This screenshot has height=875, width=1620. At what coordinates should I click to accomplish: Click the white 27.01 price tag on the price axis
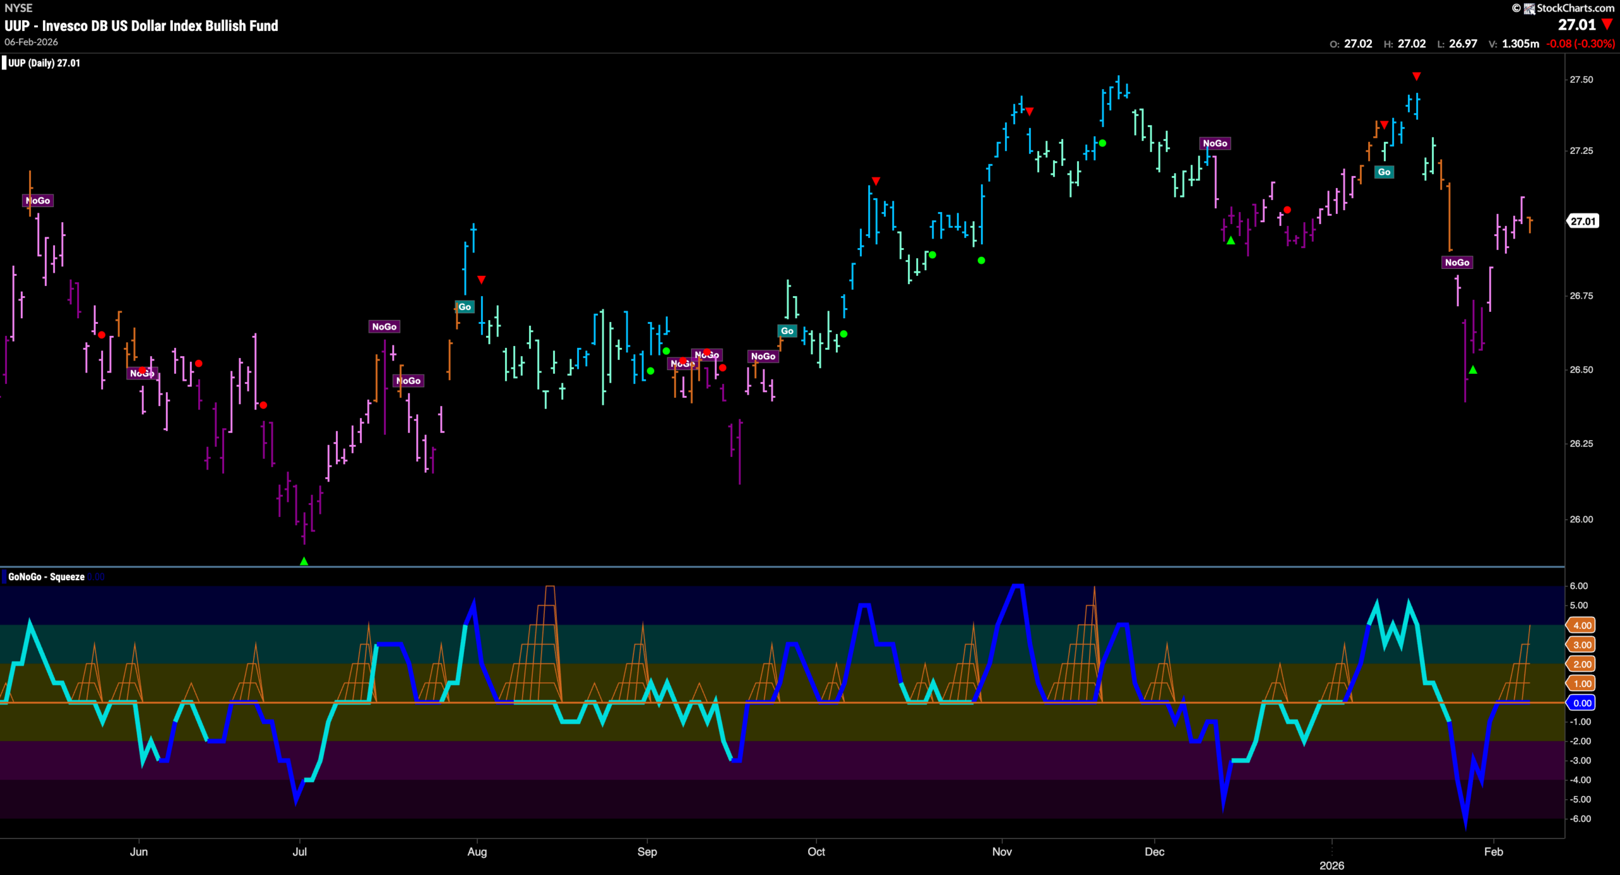tap(1583, 221)
